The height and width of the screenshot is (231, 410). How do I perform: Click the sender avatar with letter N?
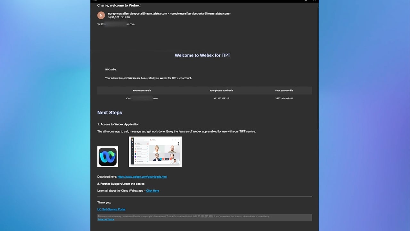click(x=101, y=15)
